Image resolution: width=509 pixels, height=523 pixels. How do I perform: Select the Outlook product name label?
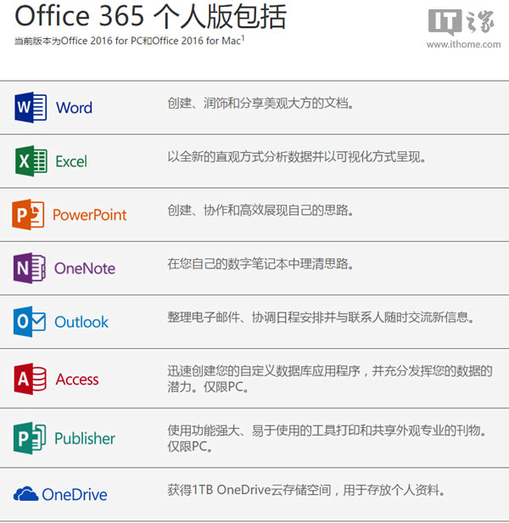(81, 323)
